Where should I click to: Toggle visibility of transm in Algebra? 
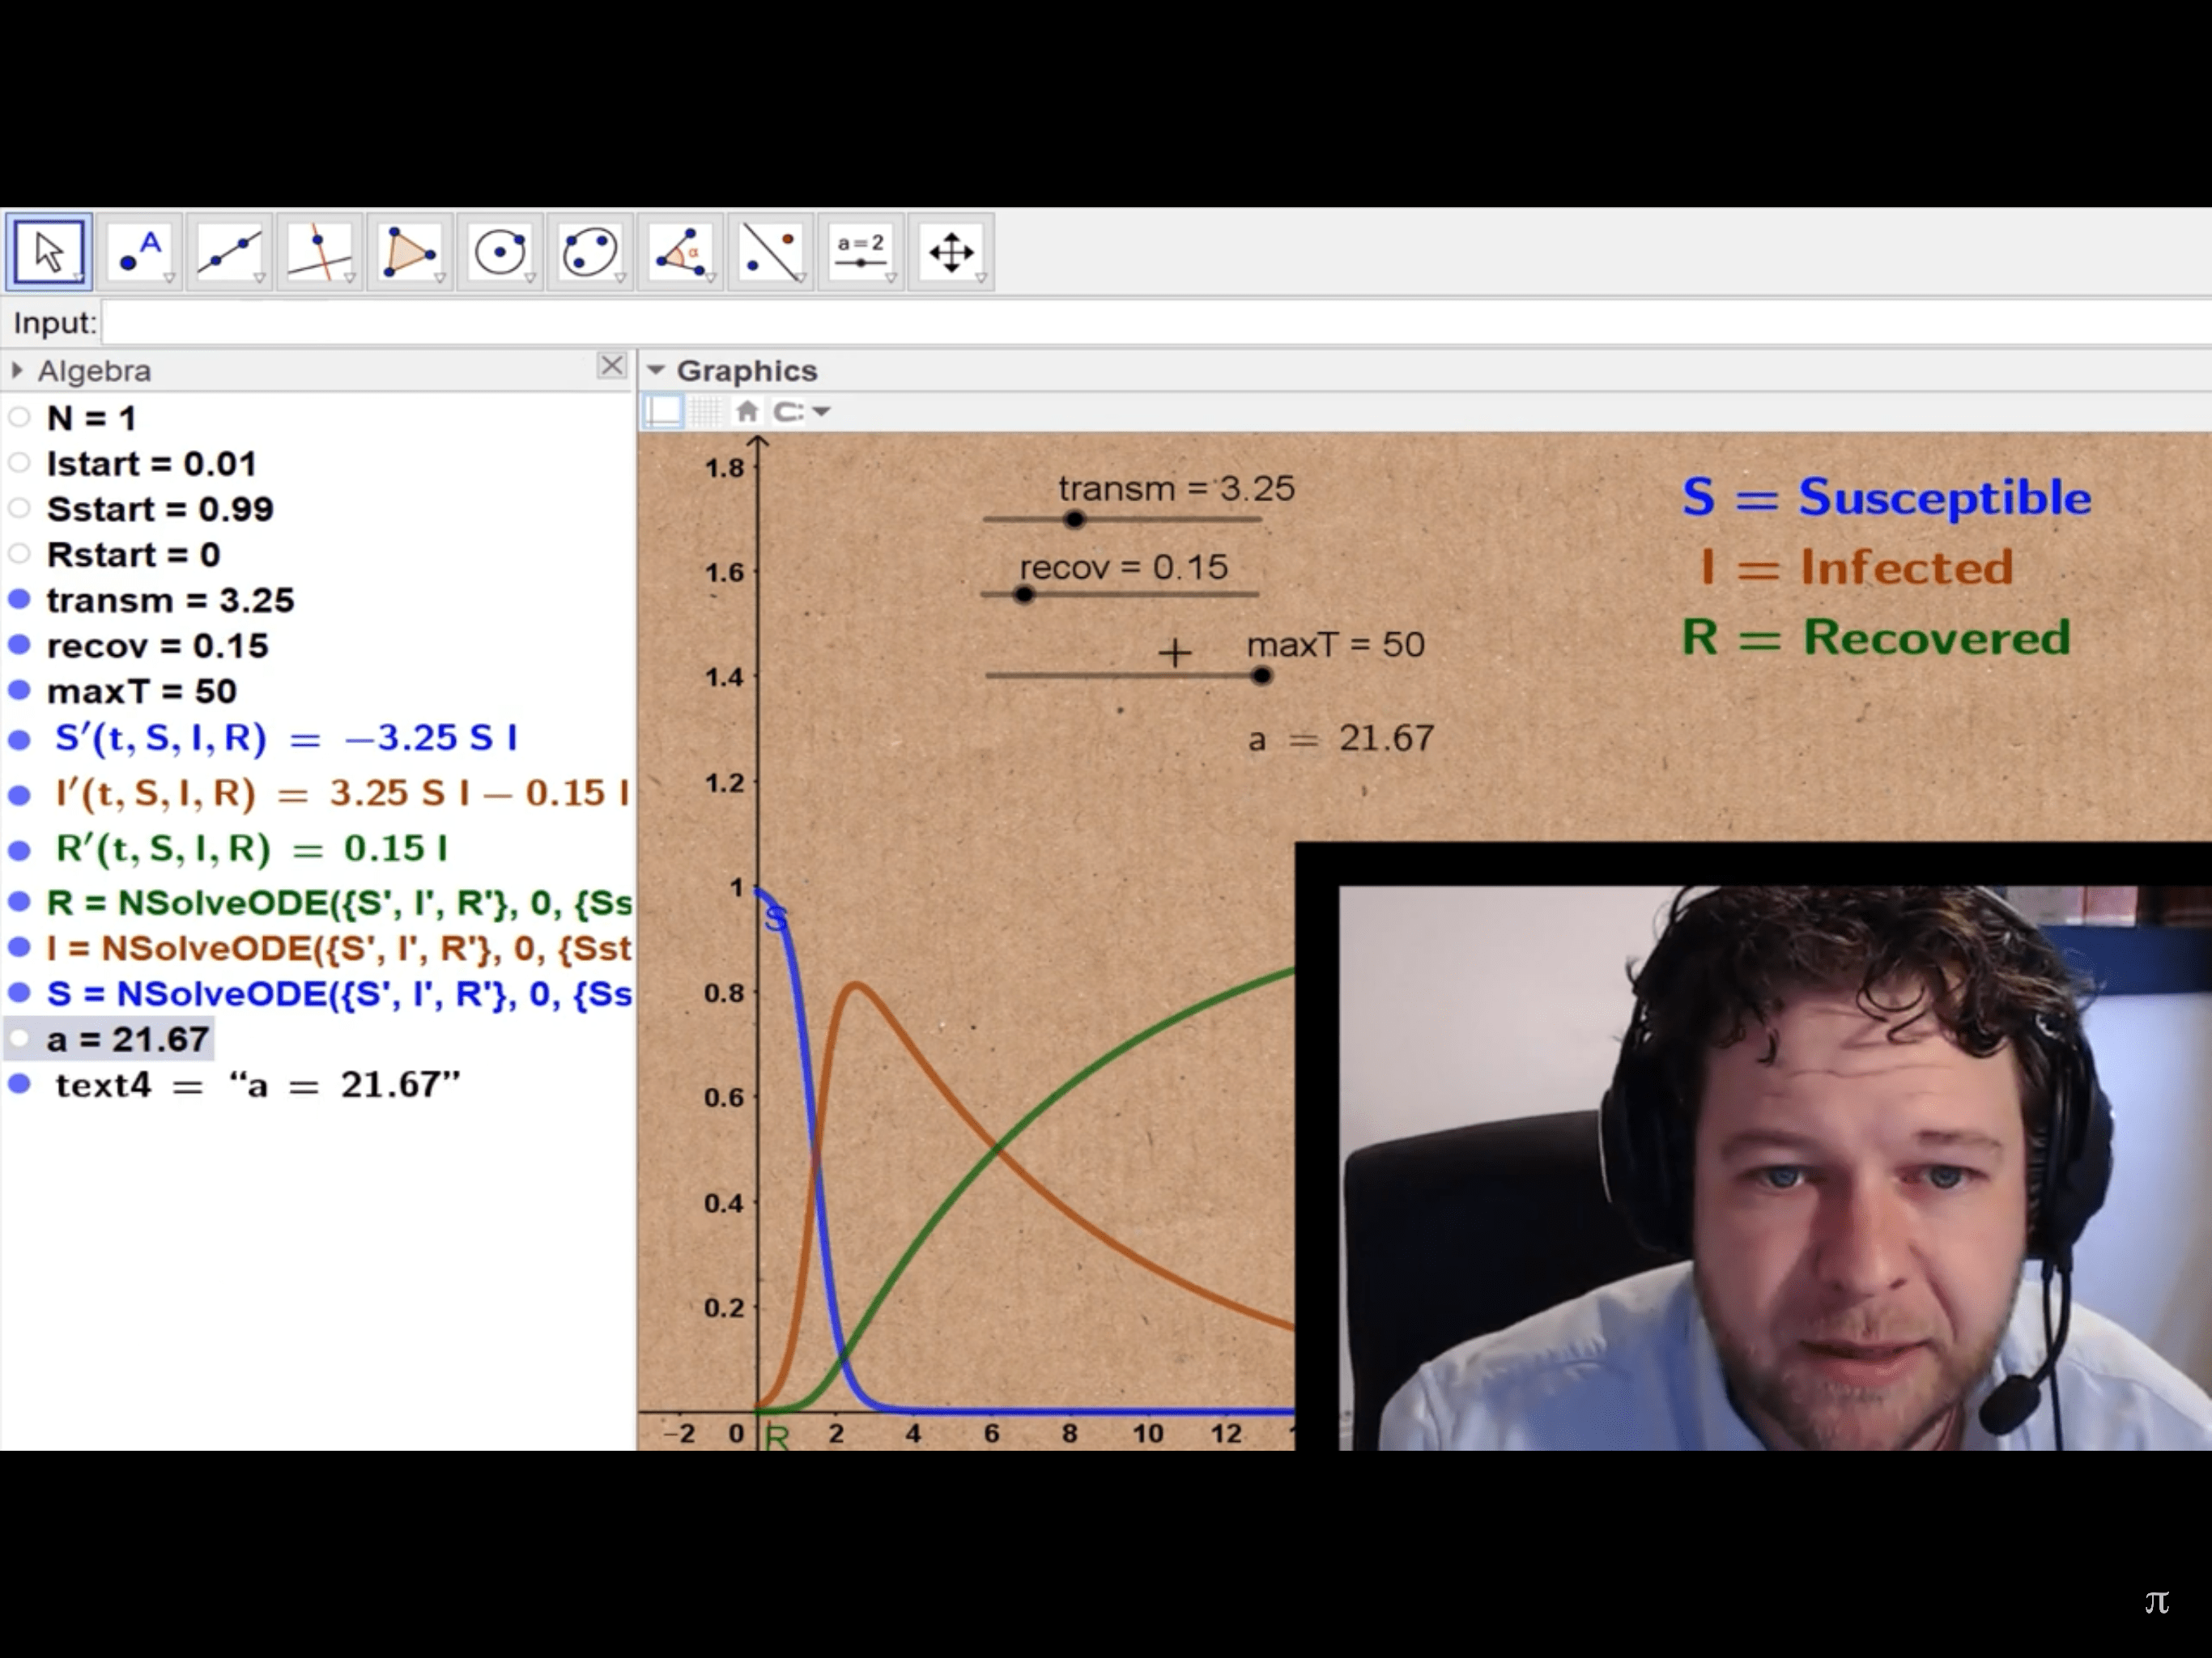point(19,600)
